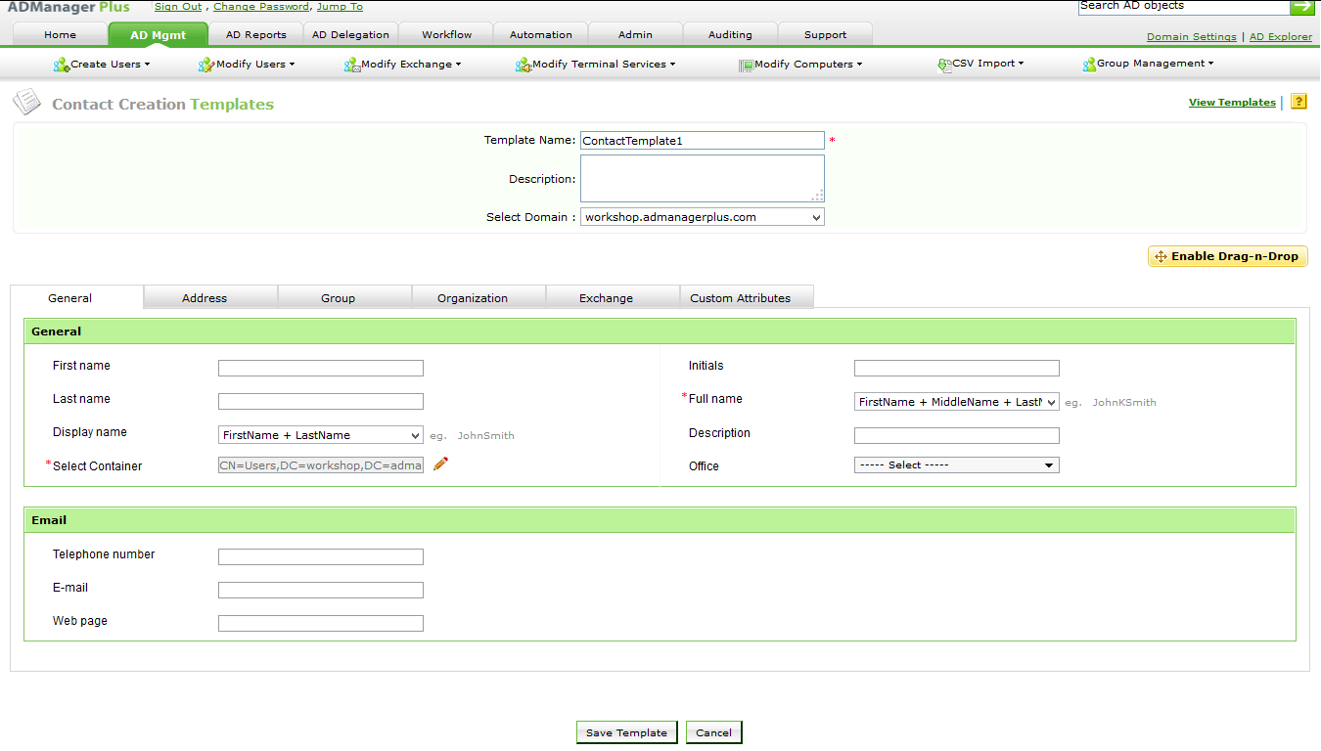The height and width of the screenshot is (751, 1321).
Task: Open the AD Explorer link
Action: (1281, 36)
